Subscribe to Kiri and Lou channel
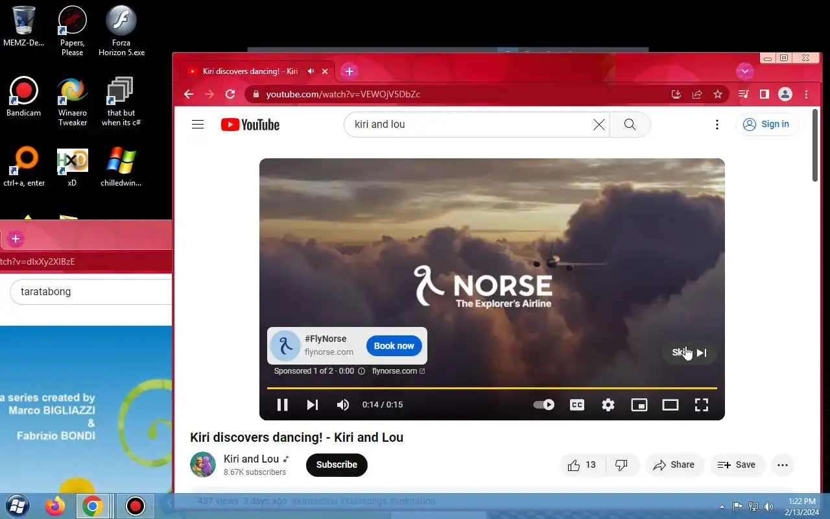Screen dimensions: 830x519 pyautogui.click(x=337, y=465)
